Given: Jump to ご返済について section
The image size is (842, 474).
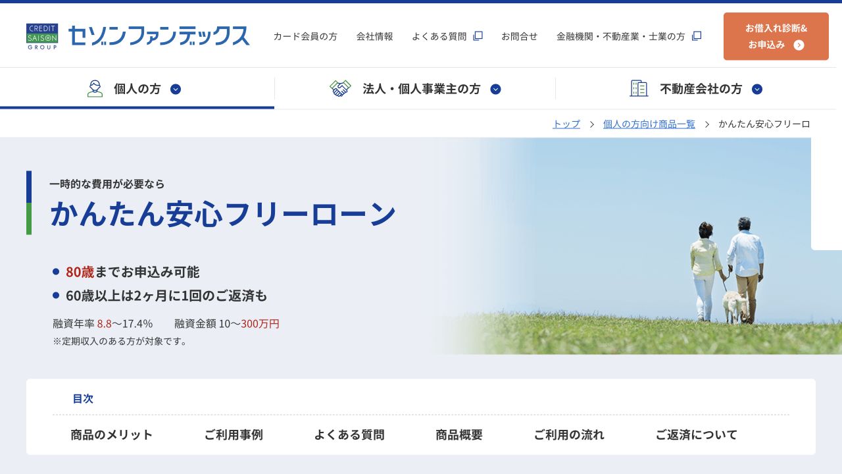Looking at the screenshot, I should click(x=697, y=434).
